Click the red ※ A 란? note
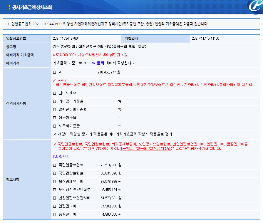 (60, 80)
